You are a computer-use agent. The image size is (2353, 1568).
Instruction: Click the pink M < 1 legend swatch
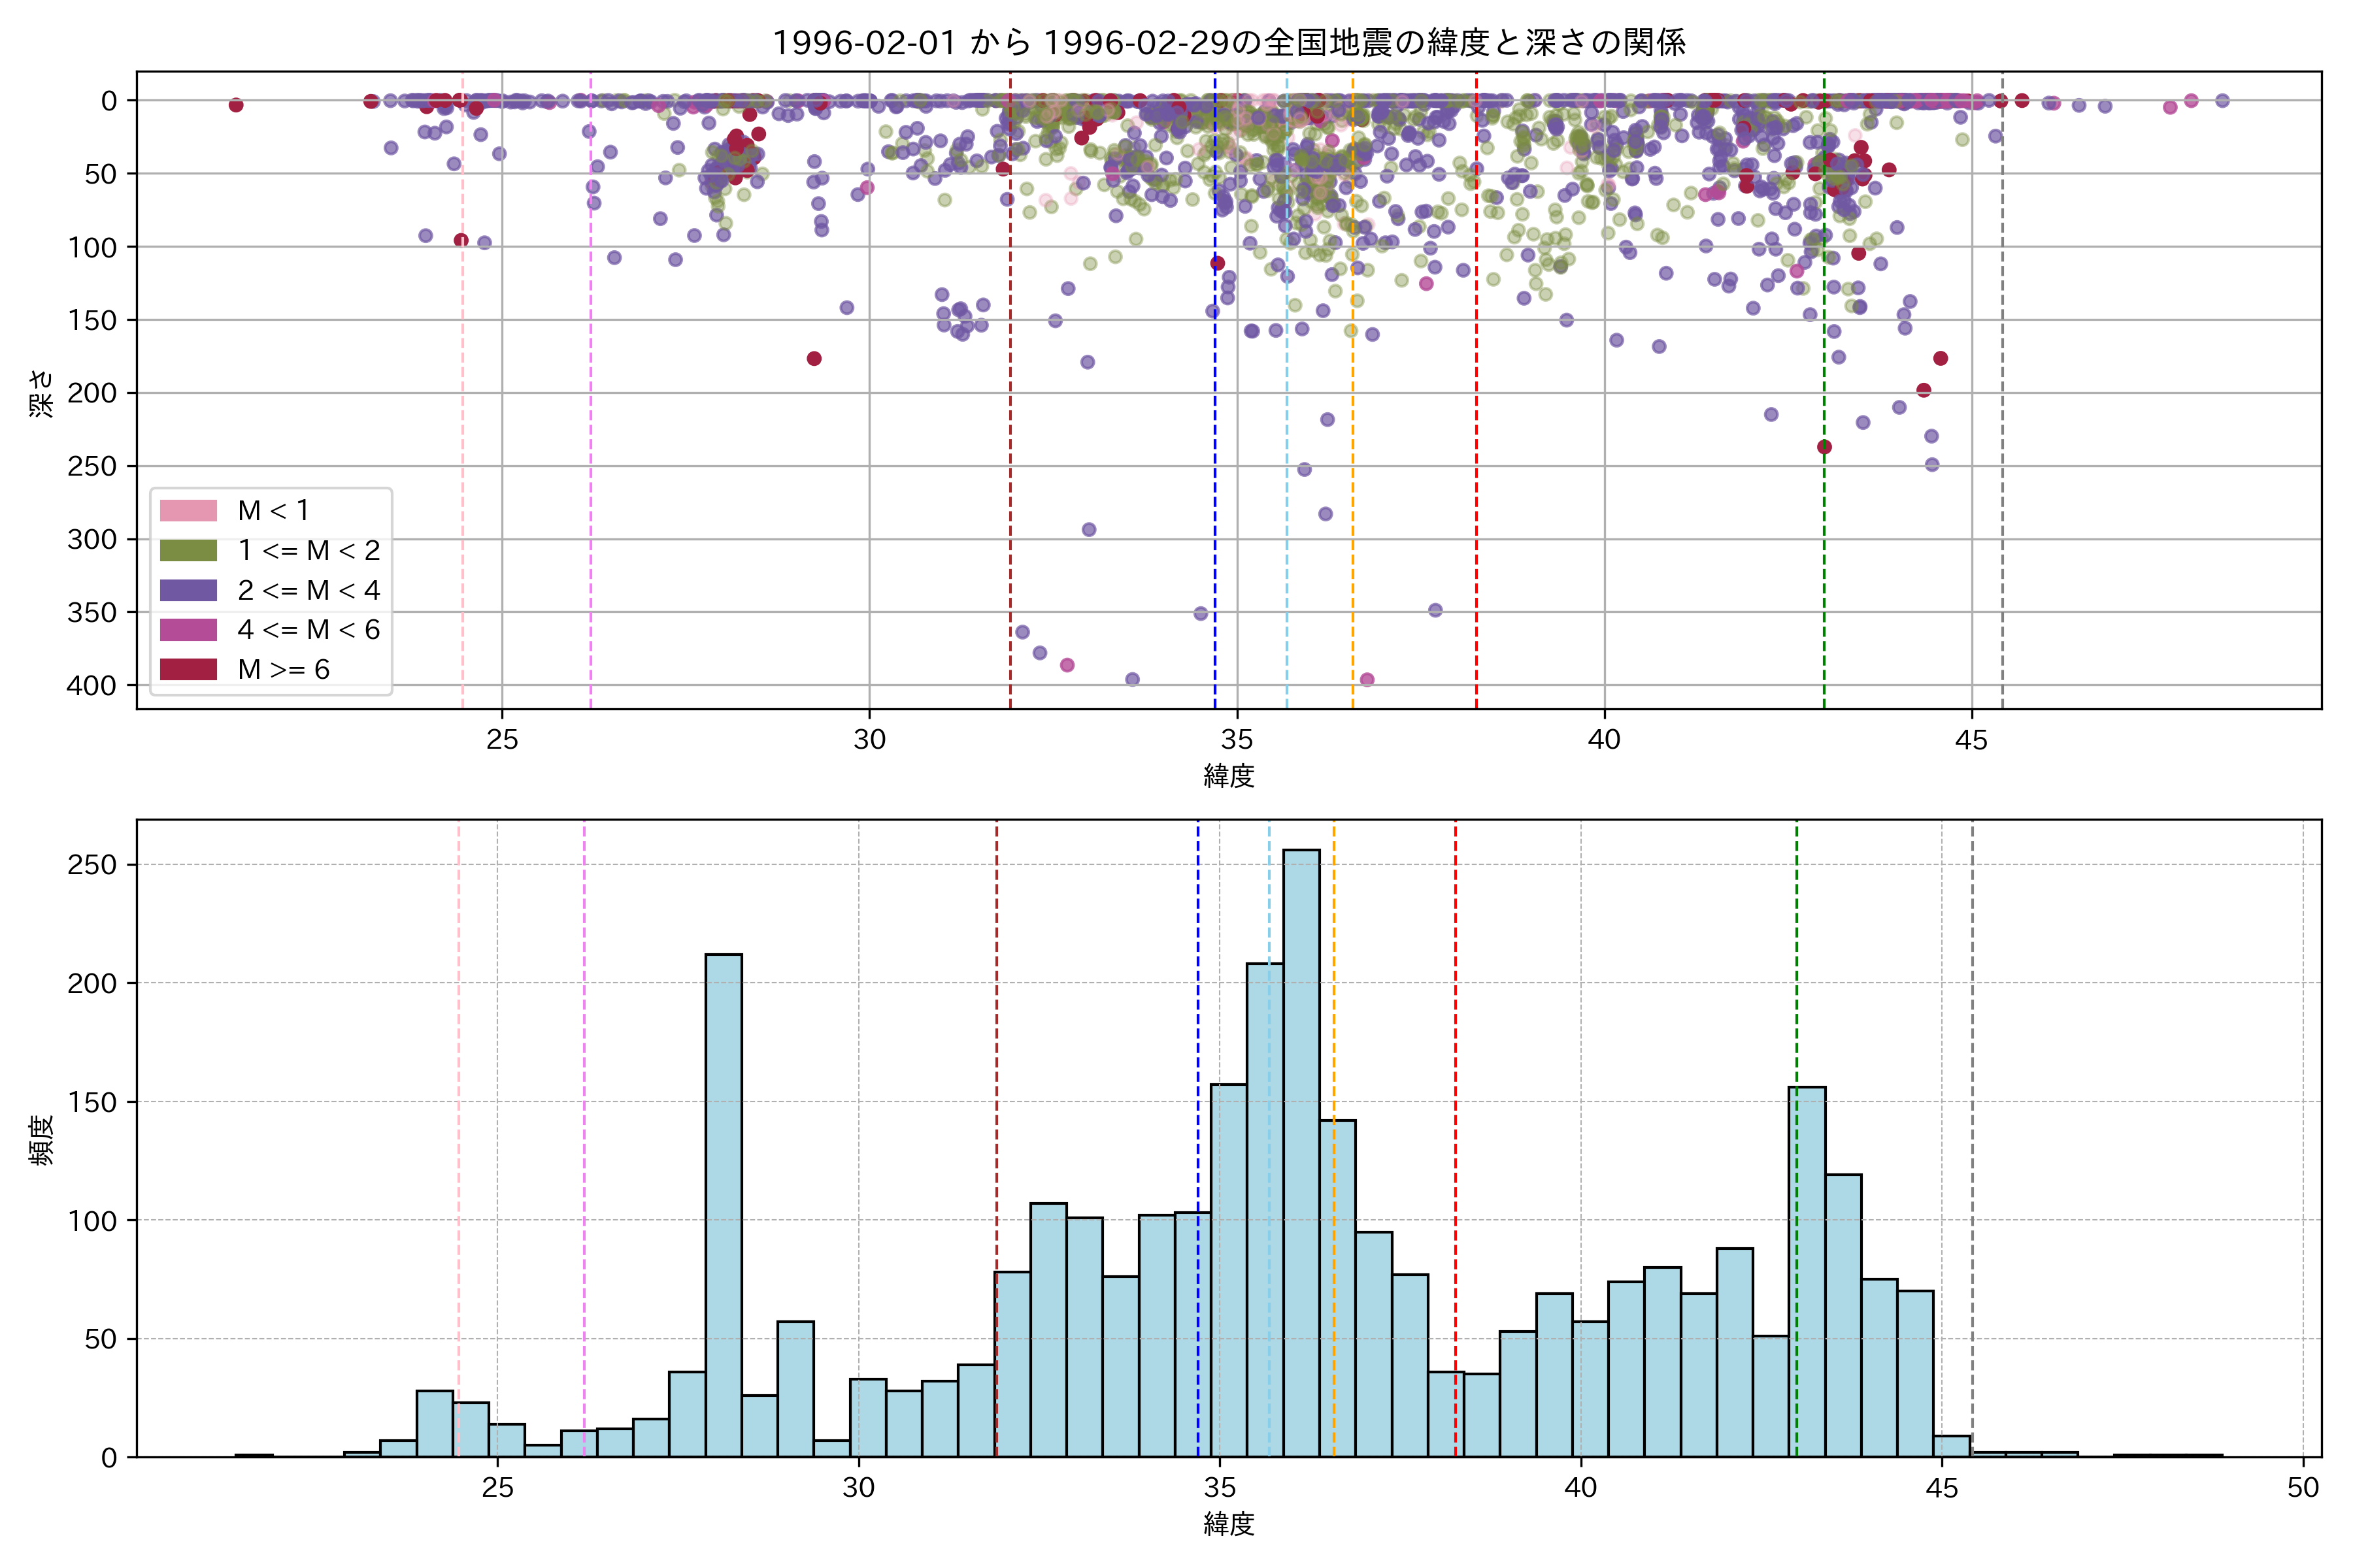[x=188, y=511]
